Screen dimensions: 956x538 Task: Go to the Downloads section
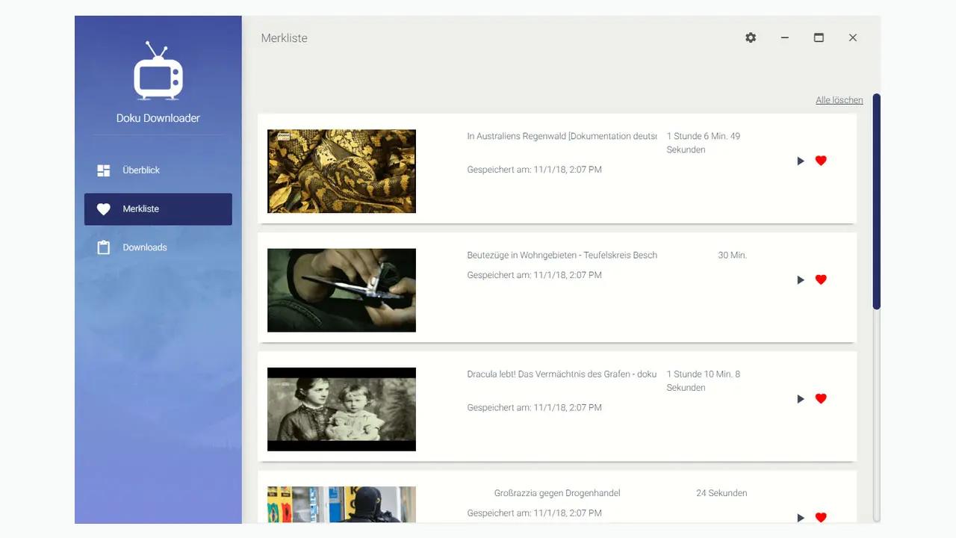pyautogui.click(x=158, y=247)
